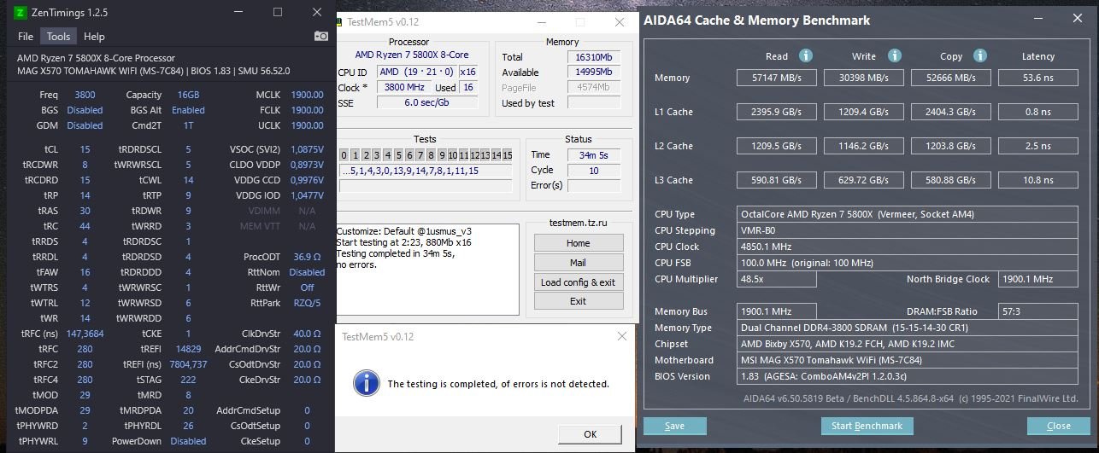The width and height of the screenshot is (1099, 453).
Task: Click Load config & exit in TestMem5
Action: click(579, 282)
